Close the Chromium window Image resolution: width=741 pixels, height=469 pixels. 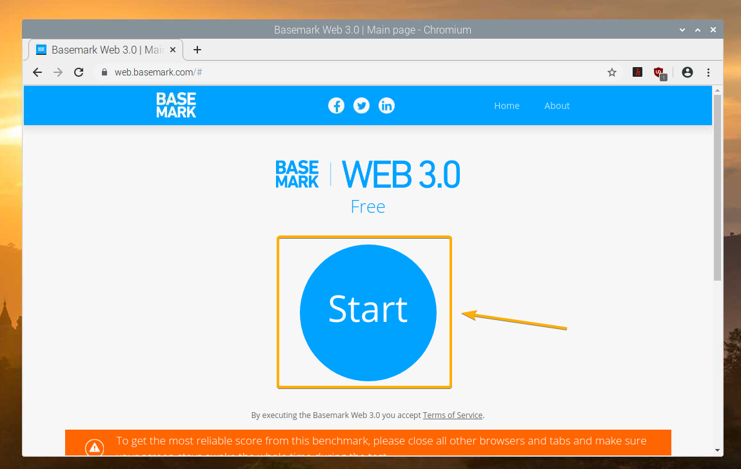coord(713,30)
